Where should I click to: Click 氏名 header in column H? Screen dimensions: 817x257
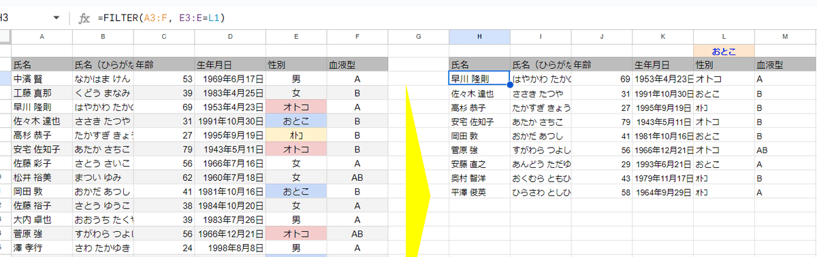(x=479, y=65)
